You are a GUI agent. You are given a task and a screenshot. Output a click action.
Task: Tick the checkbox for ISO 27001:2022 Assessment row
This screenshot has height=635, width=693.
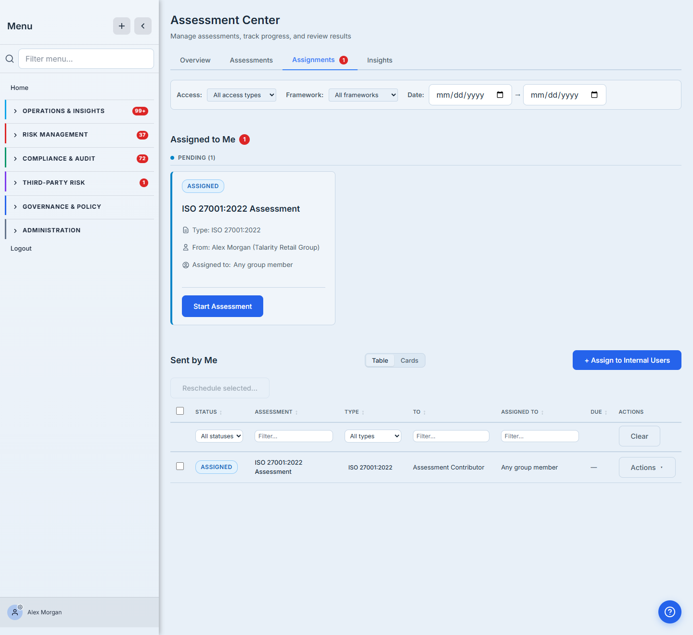180,466
